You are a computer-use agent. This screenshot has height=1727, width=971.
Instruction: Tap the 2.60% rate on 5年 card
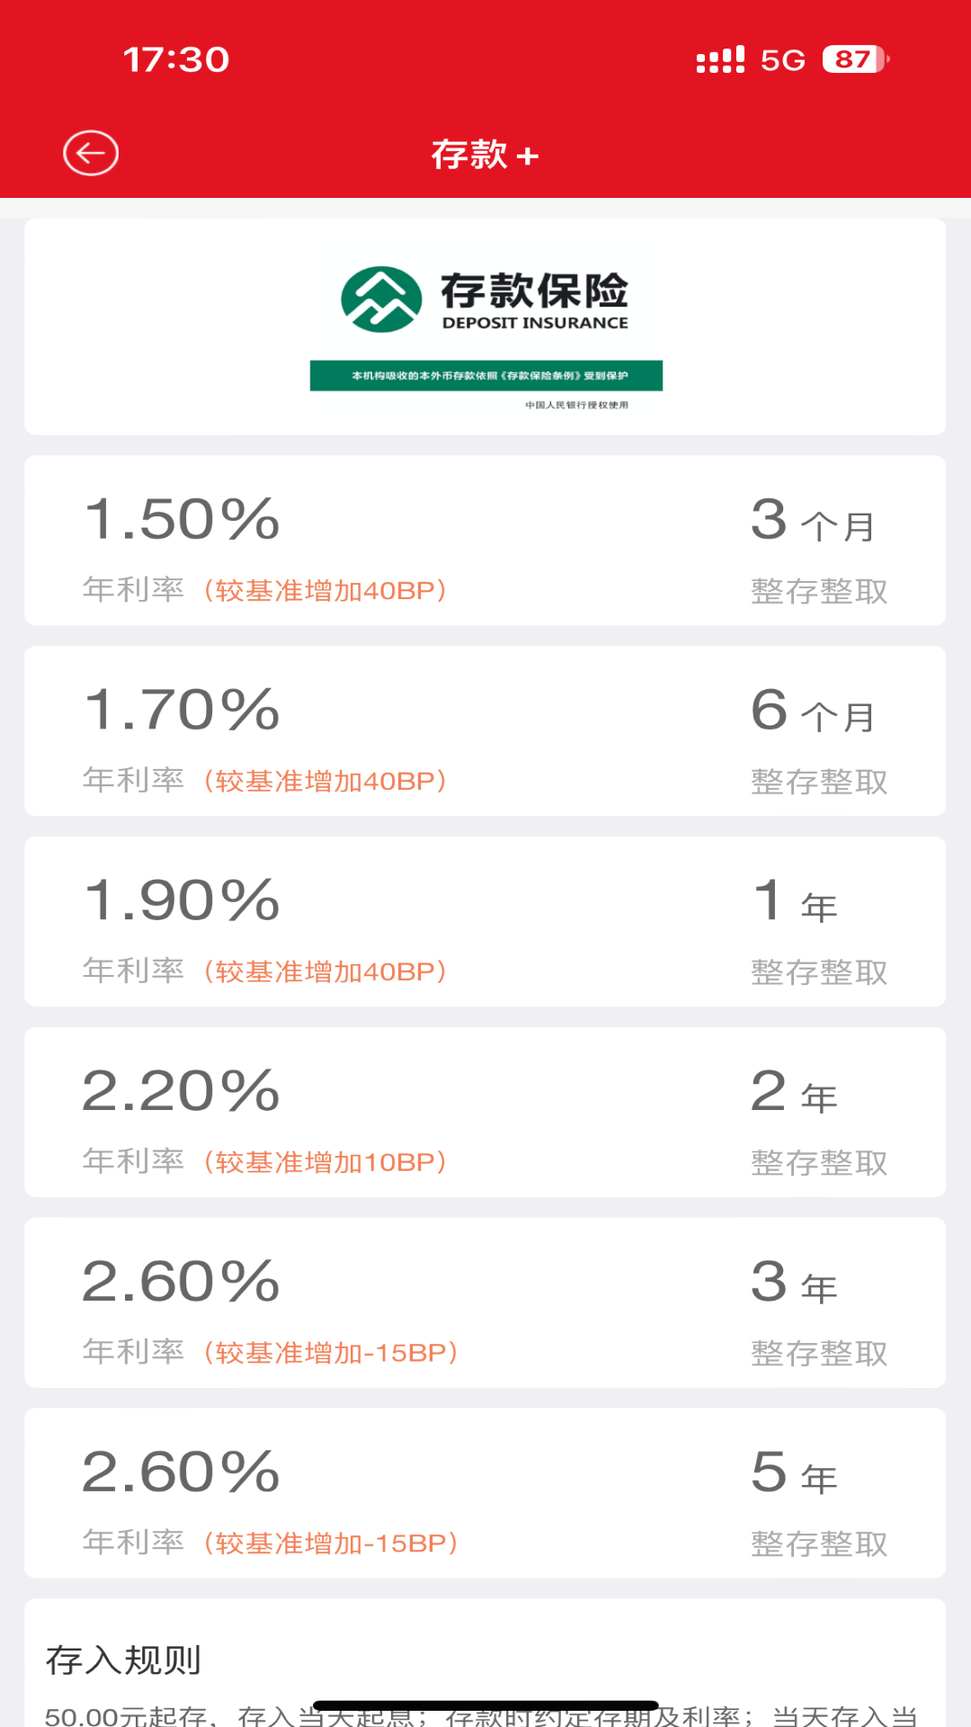[x=181, y=1472]
